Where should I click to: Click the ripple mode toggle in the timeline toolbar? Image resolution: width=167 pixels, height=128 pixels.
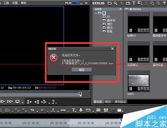[7, 110]
